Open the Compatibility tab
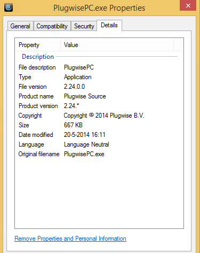The width and height of the screenshot is (200, 253). tap(52, 26)
